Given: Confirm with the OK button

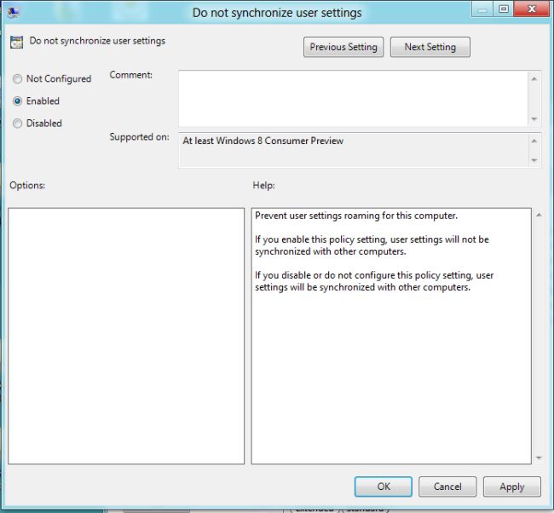Looking at the screenshot, I should 384,487.
